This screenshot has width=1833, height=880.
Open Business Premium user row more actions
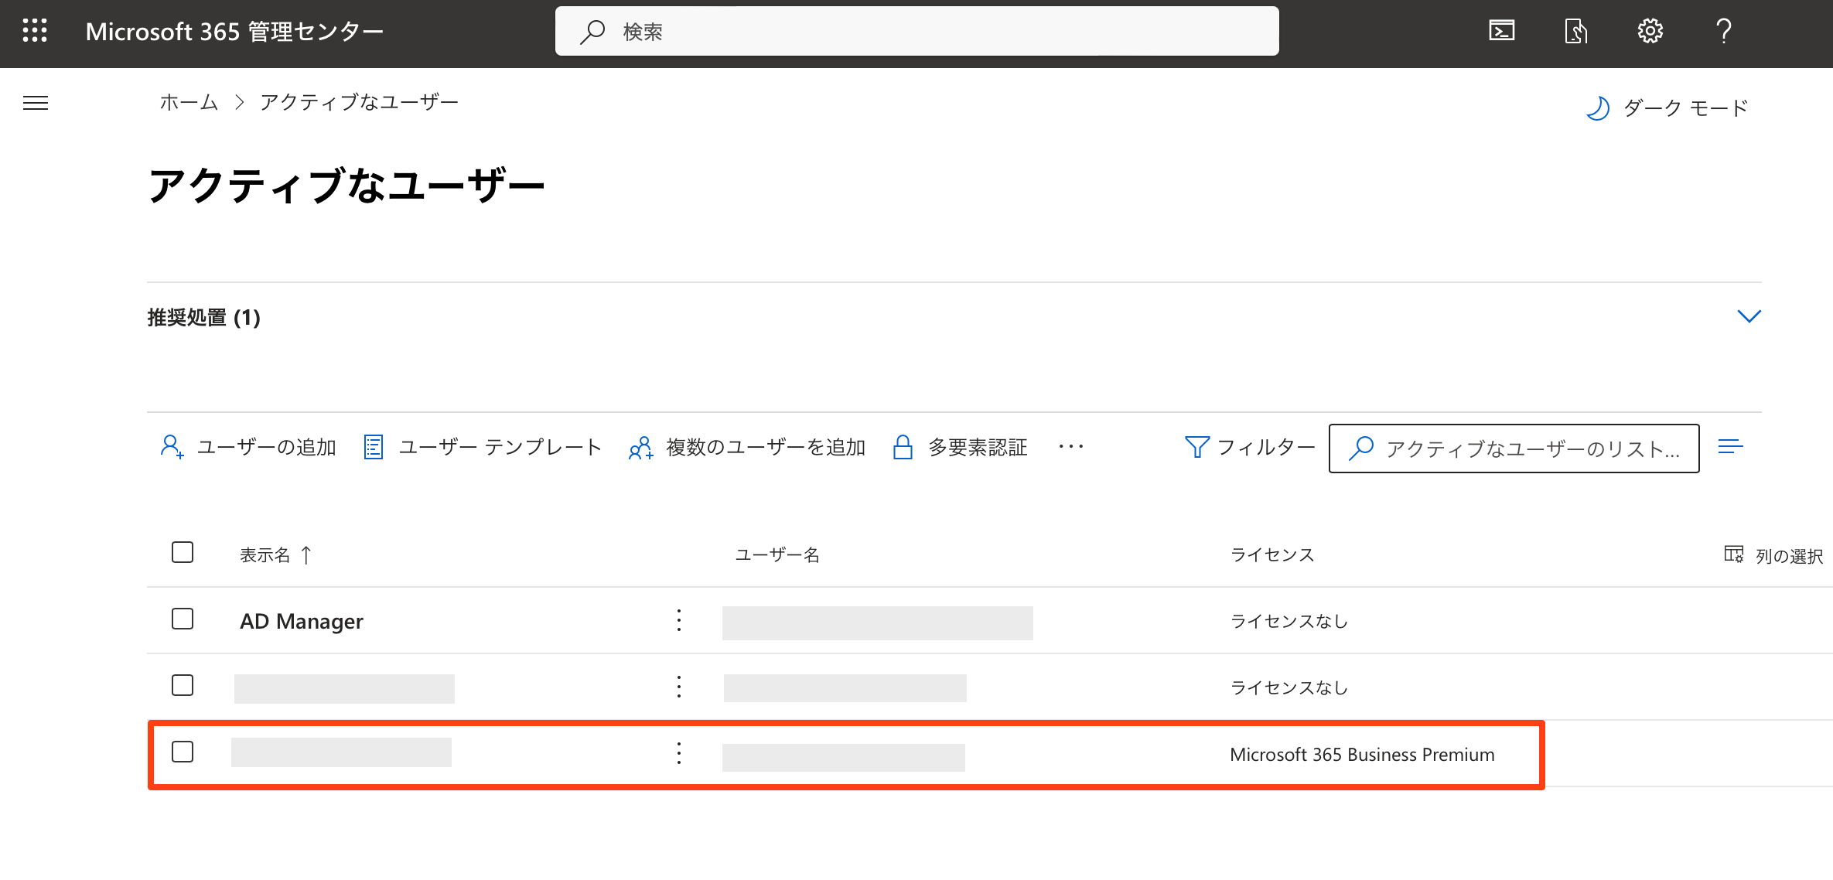tap(679, 753)
